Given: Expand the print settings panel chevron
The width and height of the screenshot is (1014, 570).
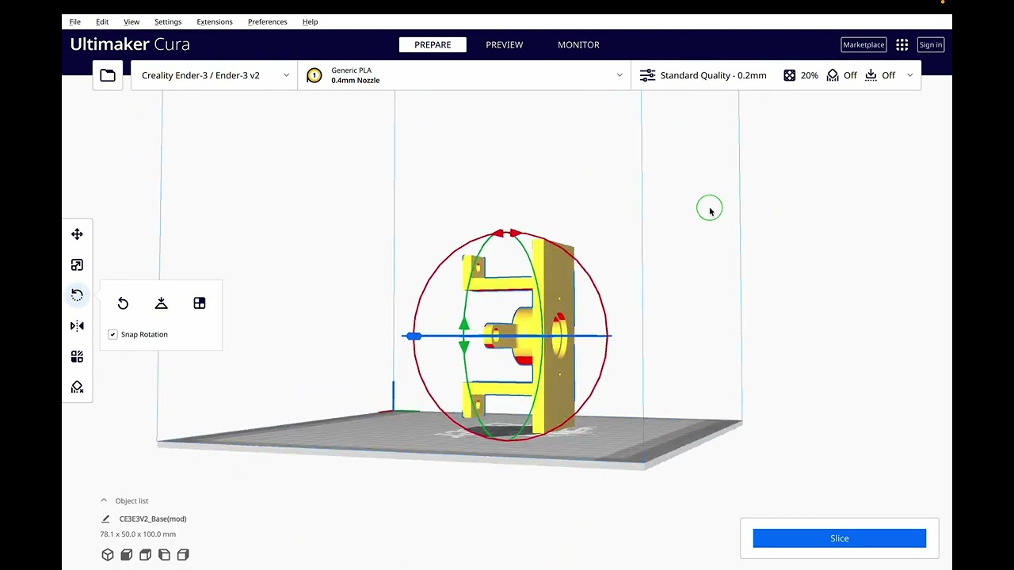Looking at the screenshot, I should tap(909, 75).
